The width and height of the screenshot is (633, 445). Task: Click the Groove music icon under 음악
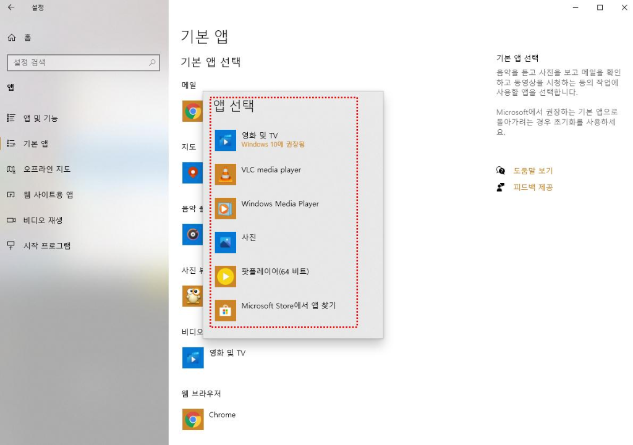(193, 234)
